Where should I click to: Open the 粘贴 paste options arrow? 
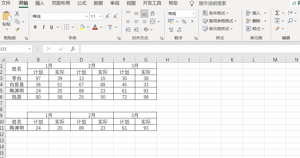point(7,29)
